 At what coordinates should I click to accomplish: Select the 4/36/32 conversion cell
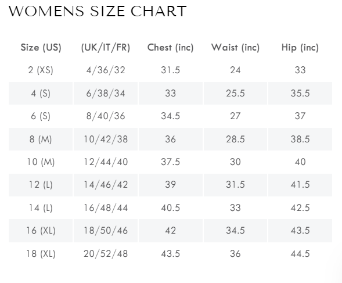pyautogui.click(x=106, y=70)
